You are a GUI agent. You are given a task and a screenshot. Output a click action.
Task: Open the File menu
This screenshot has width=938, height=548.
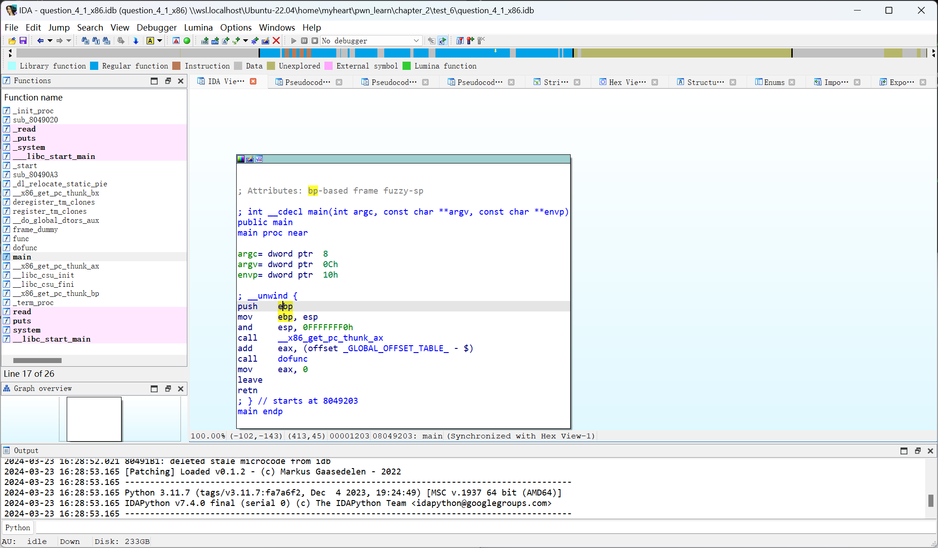[x=11, y=27]
